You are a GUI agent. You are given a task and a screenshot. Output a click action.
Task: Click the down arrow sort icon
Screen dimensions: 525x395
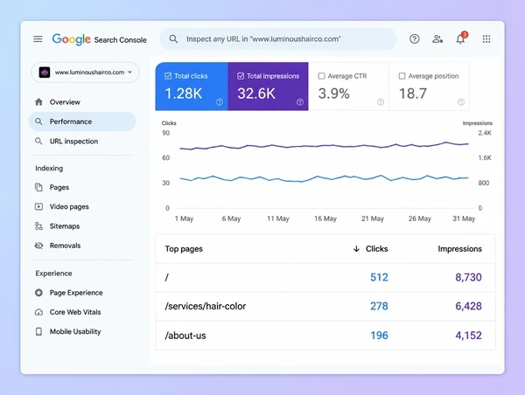click(356, 249)
